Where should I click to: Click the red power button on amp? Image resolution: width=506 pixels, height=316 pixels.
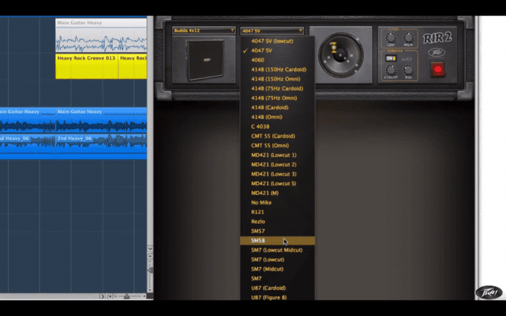(x=438, y=71)
